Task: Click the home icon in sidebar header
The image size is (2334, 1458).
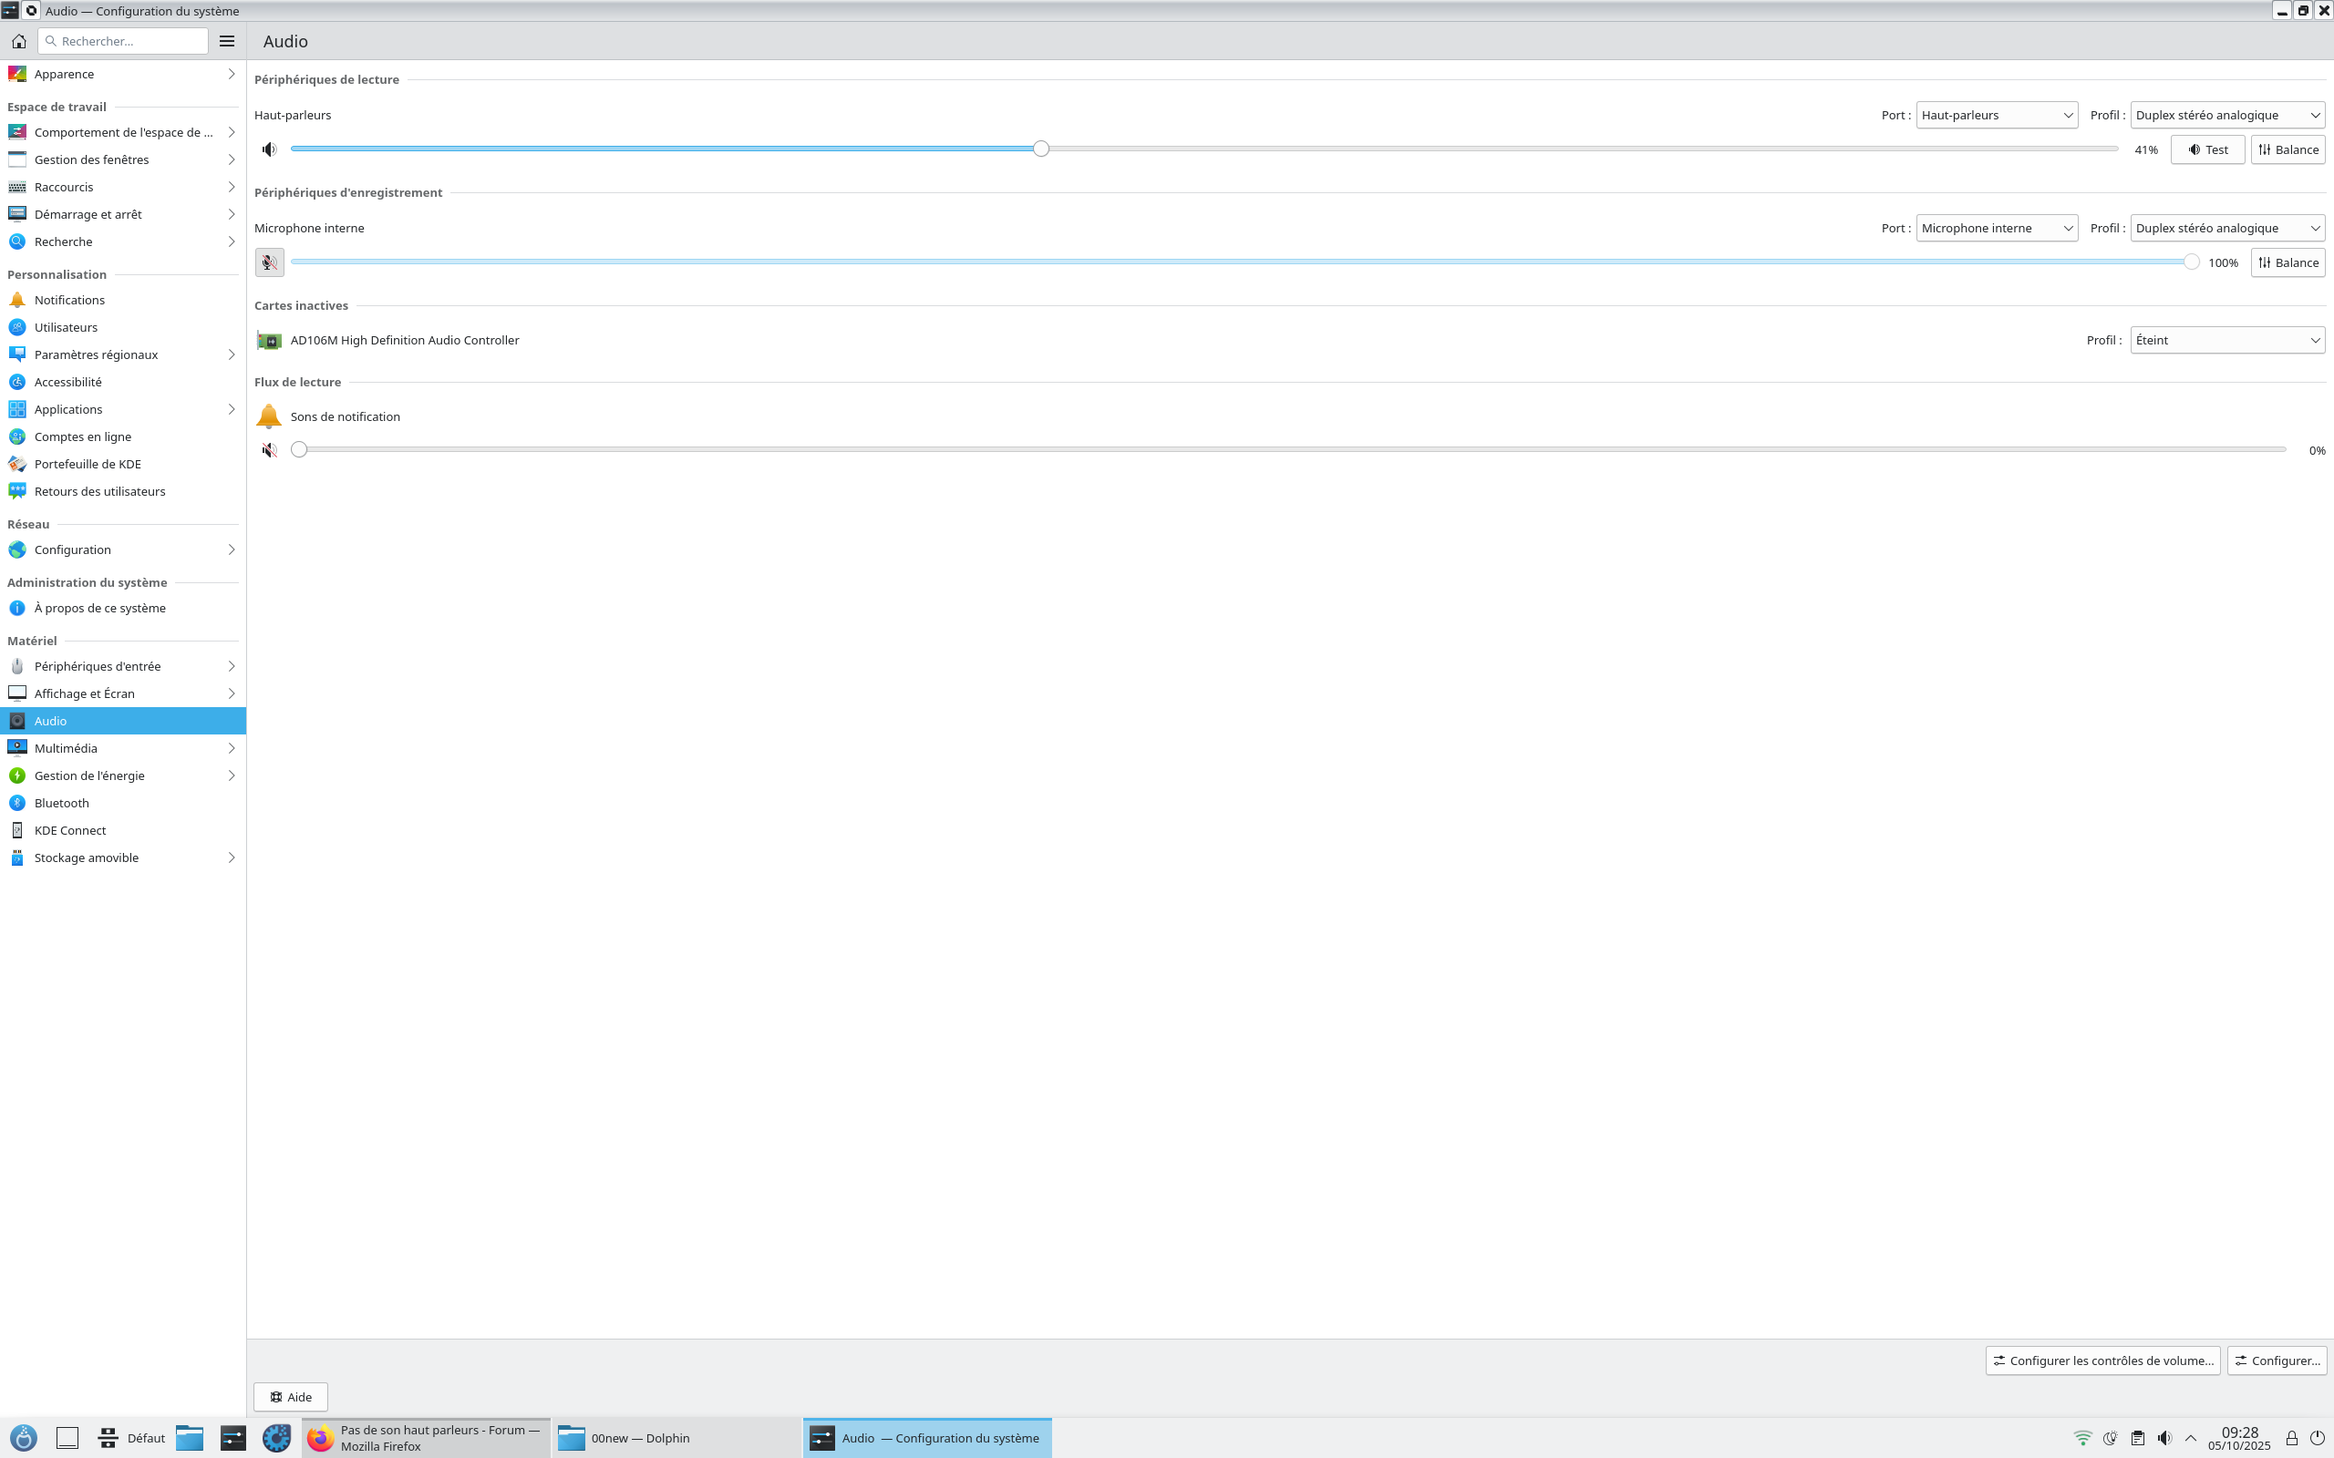Action: [18, 40]
